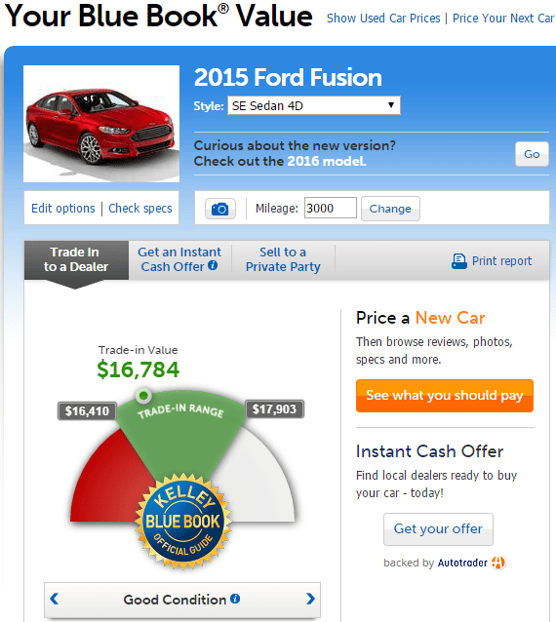556x622 pixels.
Task: Open Get an Instant Cash Offer tab
Action: [x=179, y=259]
